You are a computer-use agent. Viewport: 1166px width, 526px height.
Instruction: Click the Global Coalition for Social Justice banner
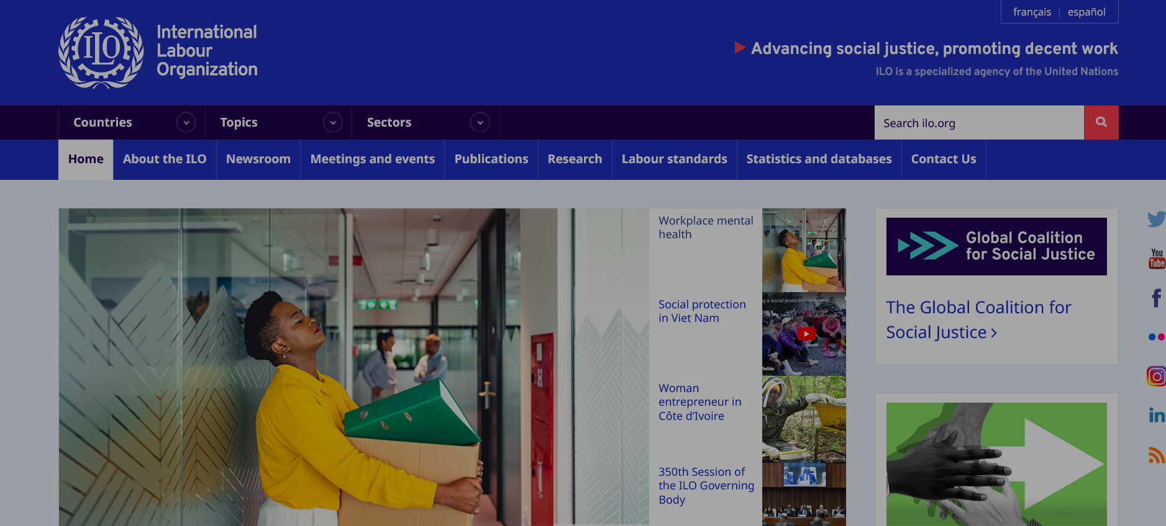pyautogui.click(x=996, y=246)
